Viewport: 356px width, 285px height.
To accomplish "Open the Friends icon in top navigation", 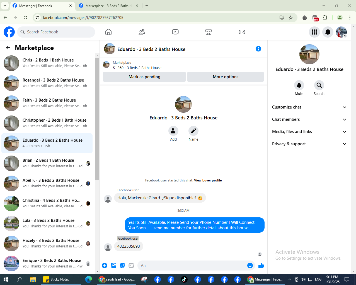I will [x=142, y=32].
